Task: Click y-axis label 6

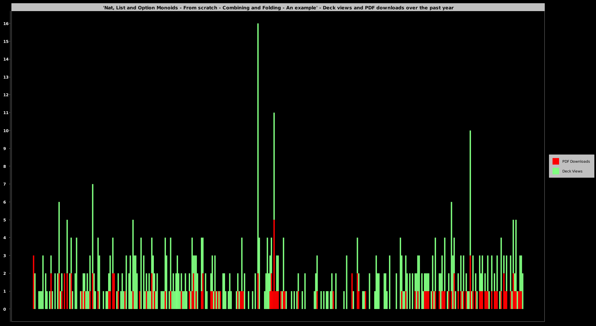Action: pyautogui.click(x=5, y=202)
